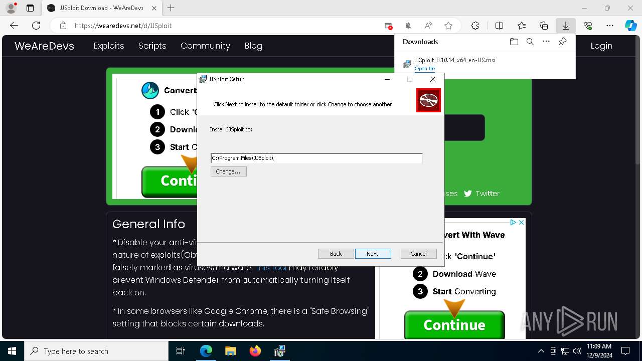Click the network icon in system tray
Screen dimensions: 642x361
point(565,351)
